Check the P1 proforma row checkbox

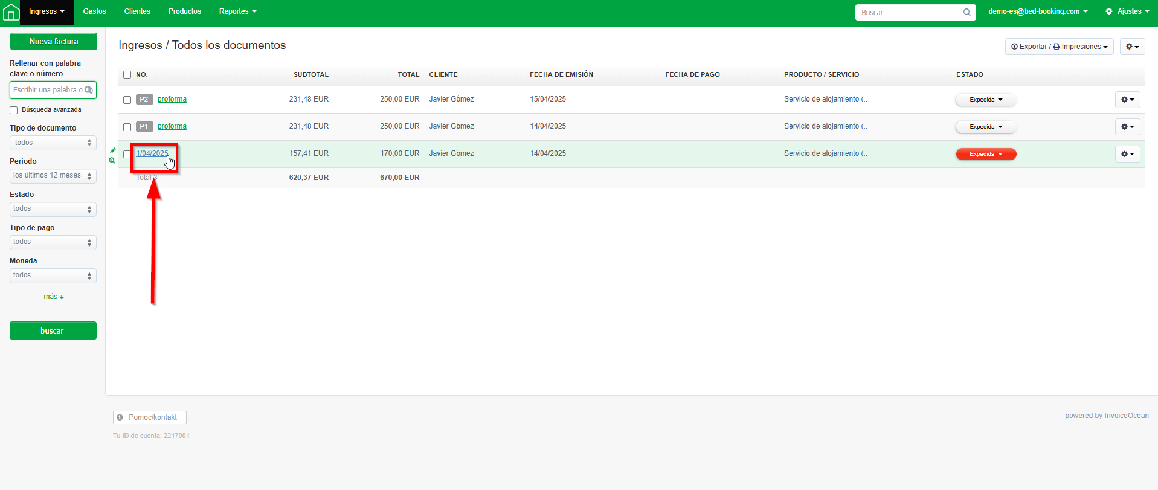coord(127,127)
